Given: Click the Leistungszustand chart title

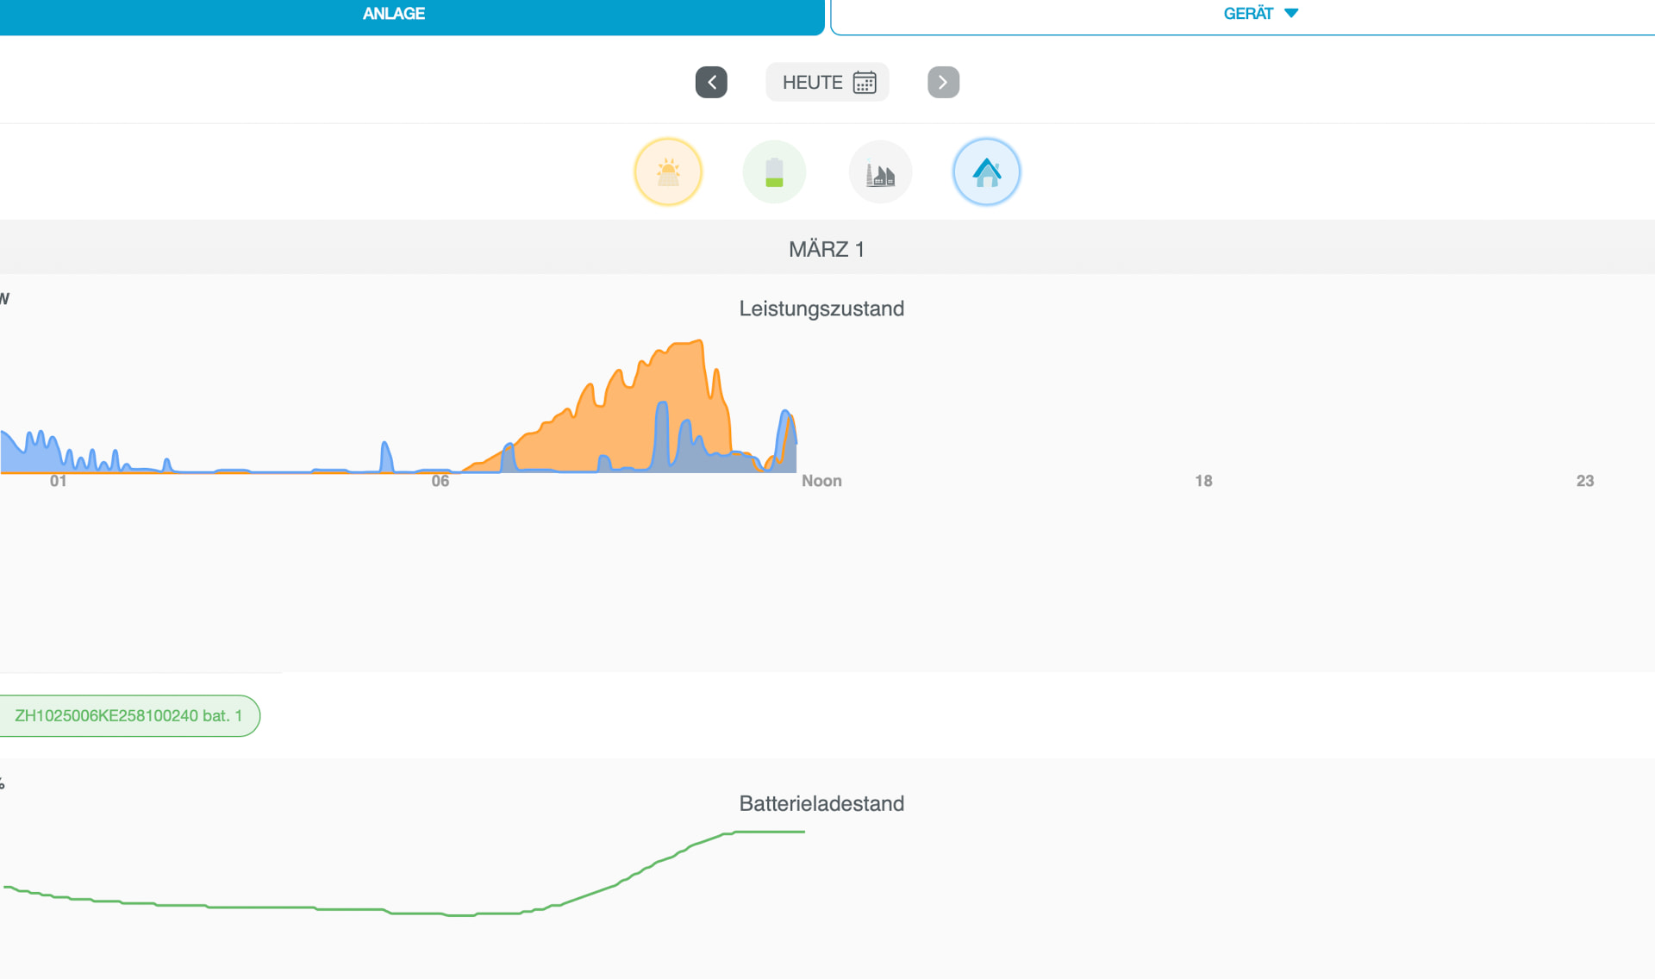Looking at the screenshot, I should pyautogui.click(x=821, y=309).
